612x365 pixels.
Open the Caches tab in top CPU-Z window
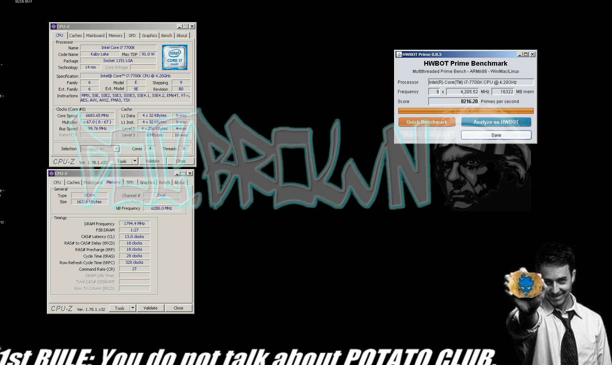coord(76,36)
